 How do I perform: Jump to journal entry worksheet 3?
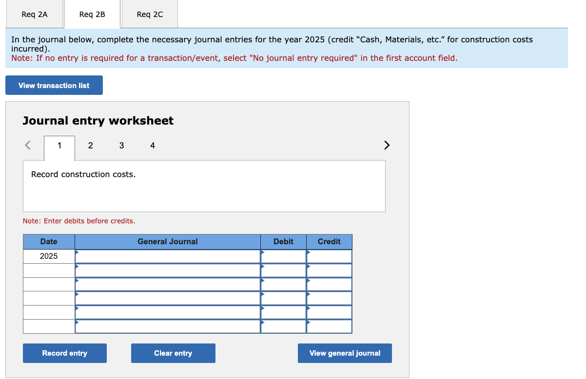point(121,145)
